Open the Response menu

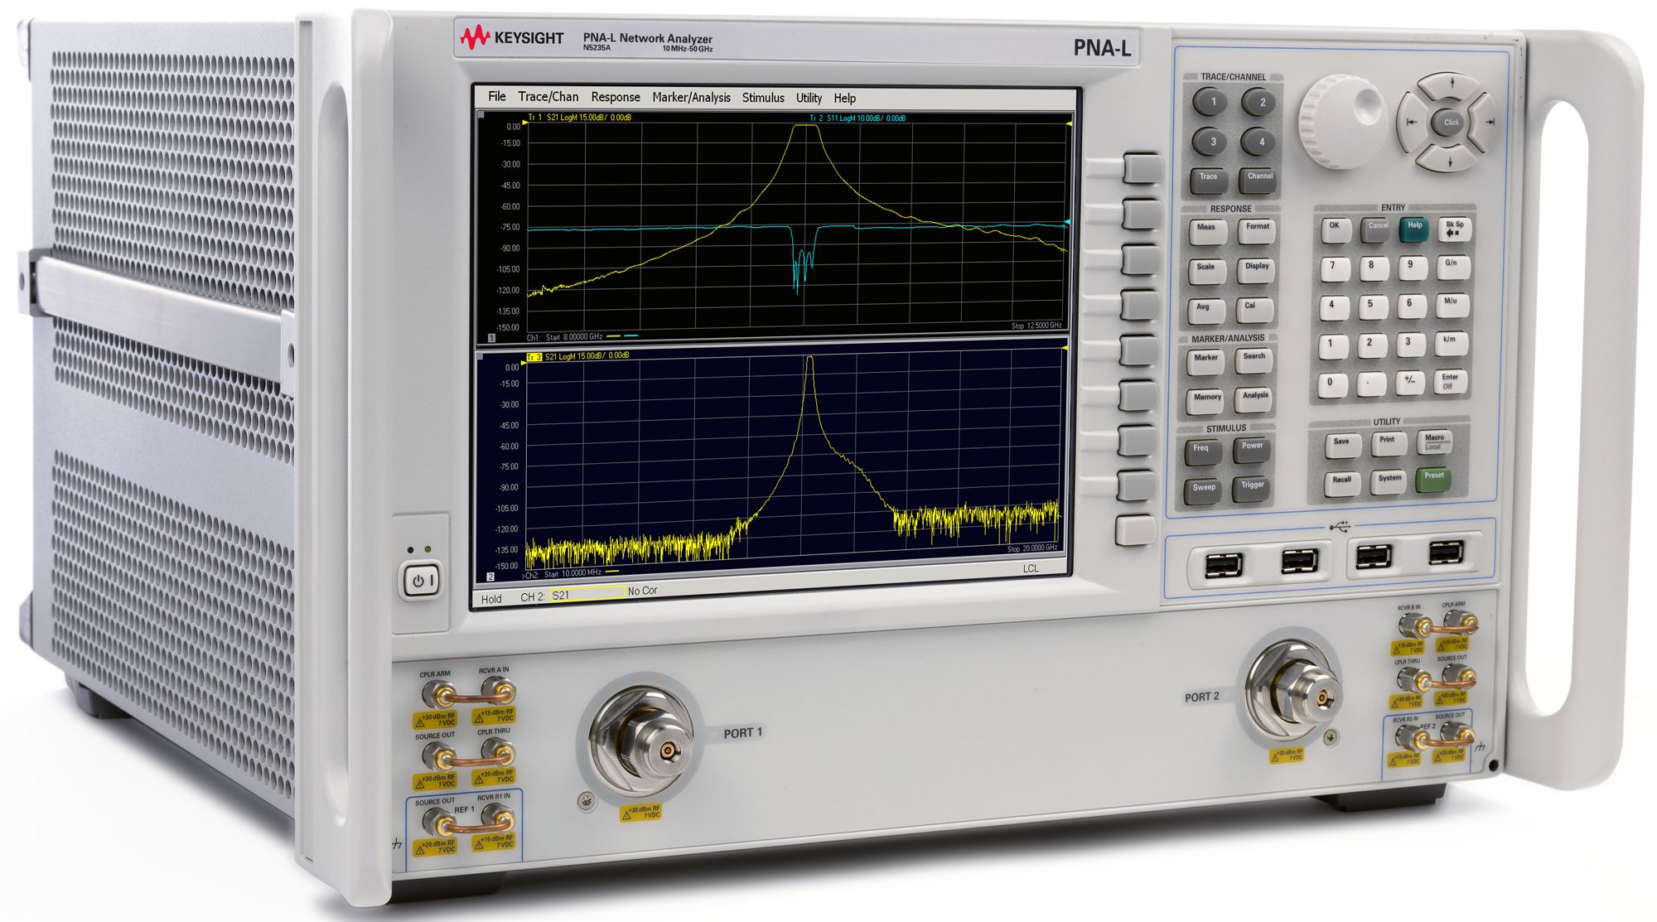point(615,97)
